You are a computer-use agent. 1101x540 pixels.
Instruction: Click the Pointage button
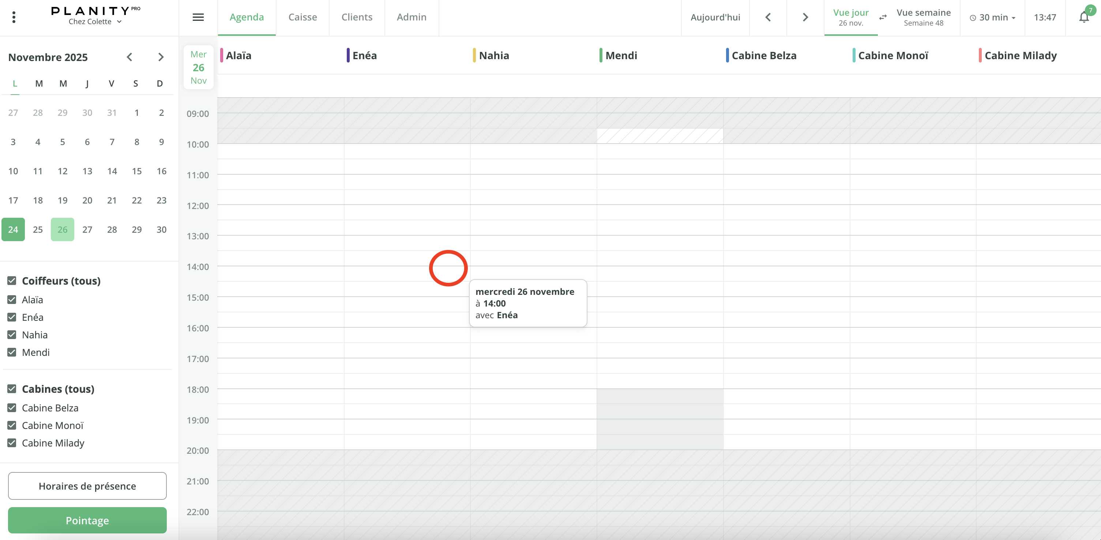click(x=87, y=520)
